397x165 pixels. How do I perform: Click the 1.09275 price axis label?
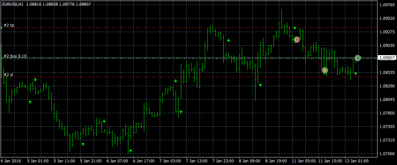click(387, 32)
